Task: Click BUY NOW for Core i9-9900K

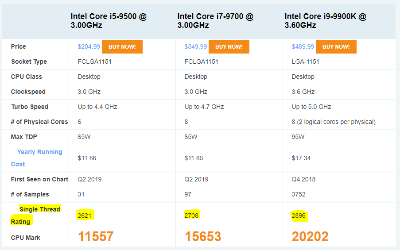Action: click(336, 46)
